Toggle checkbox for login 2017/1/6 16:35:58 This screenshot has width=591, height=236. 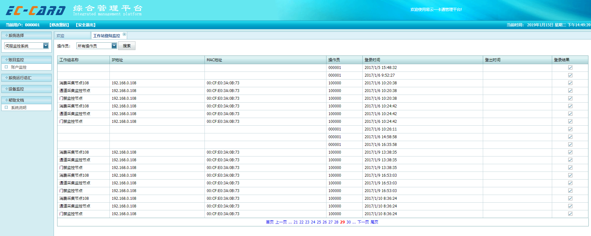pyautogui.click(x=570, y=145)
